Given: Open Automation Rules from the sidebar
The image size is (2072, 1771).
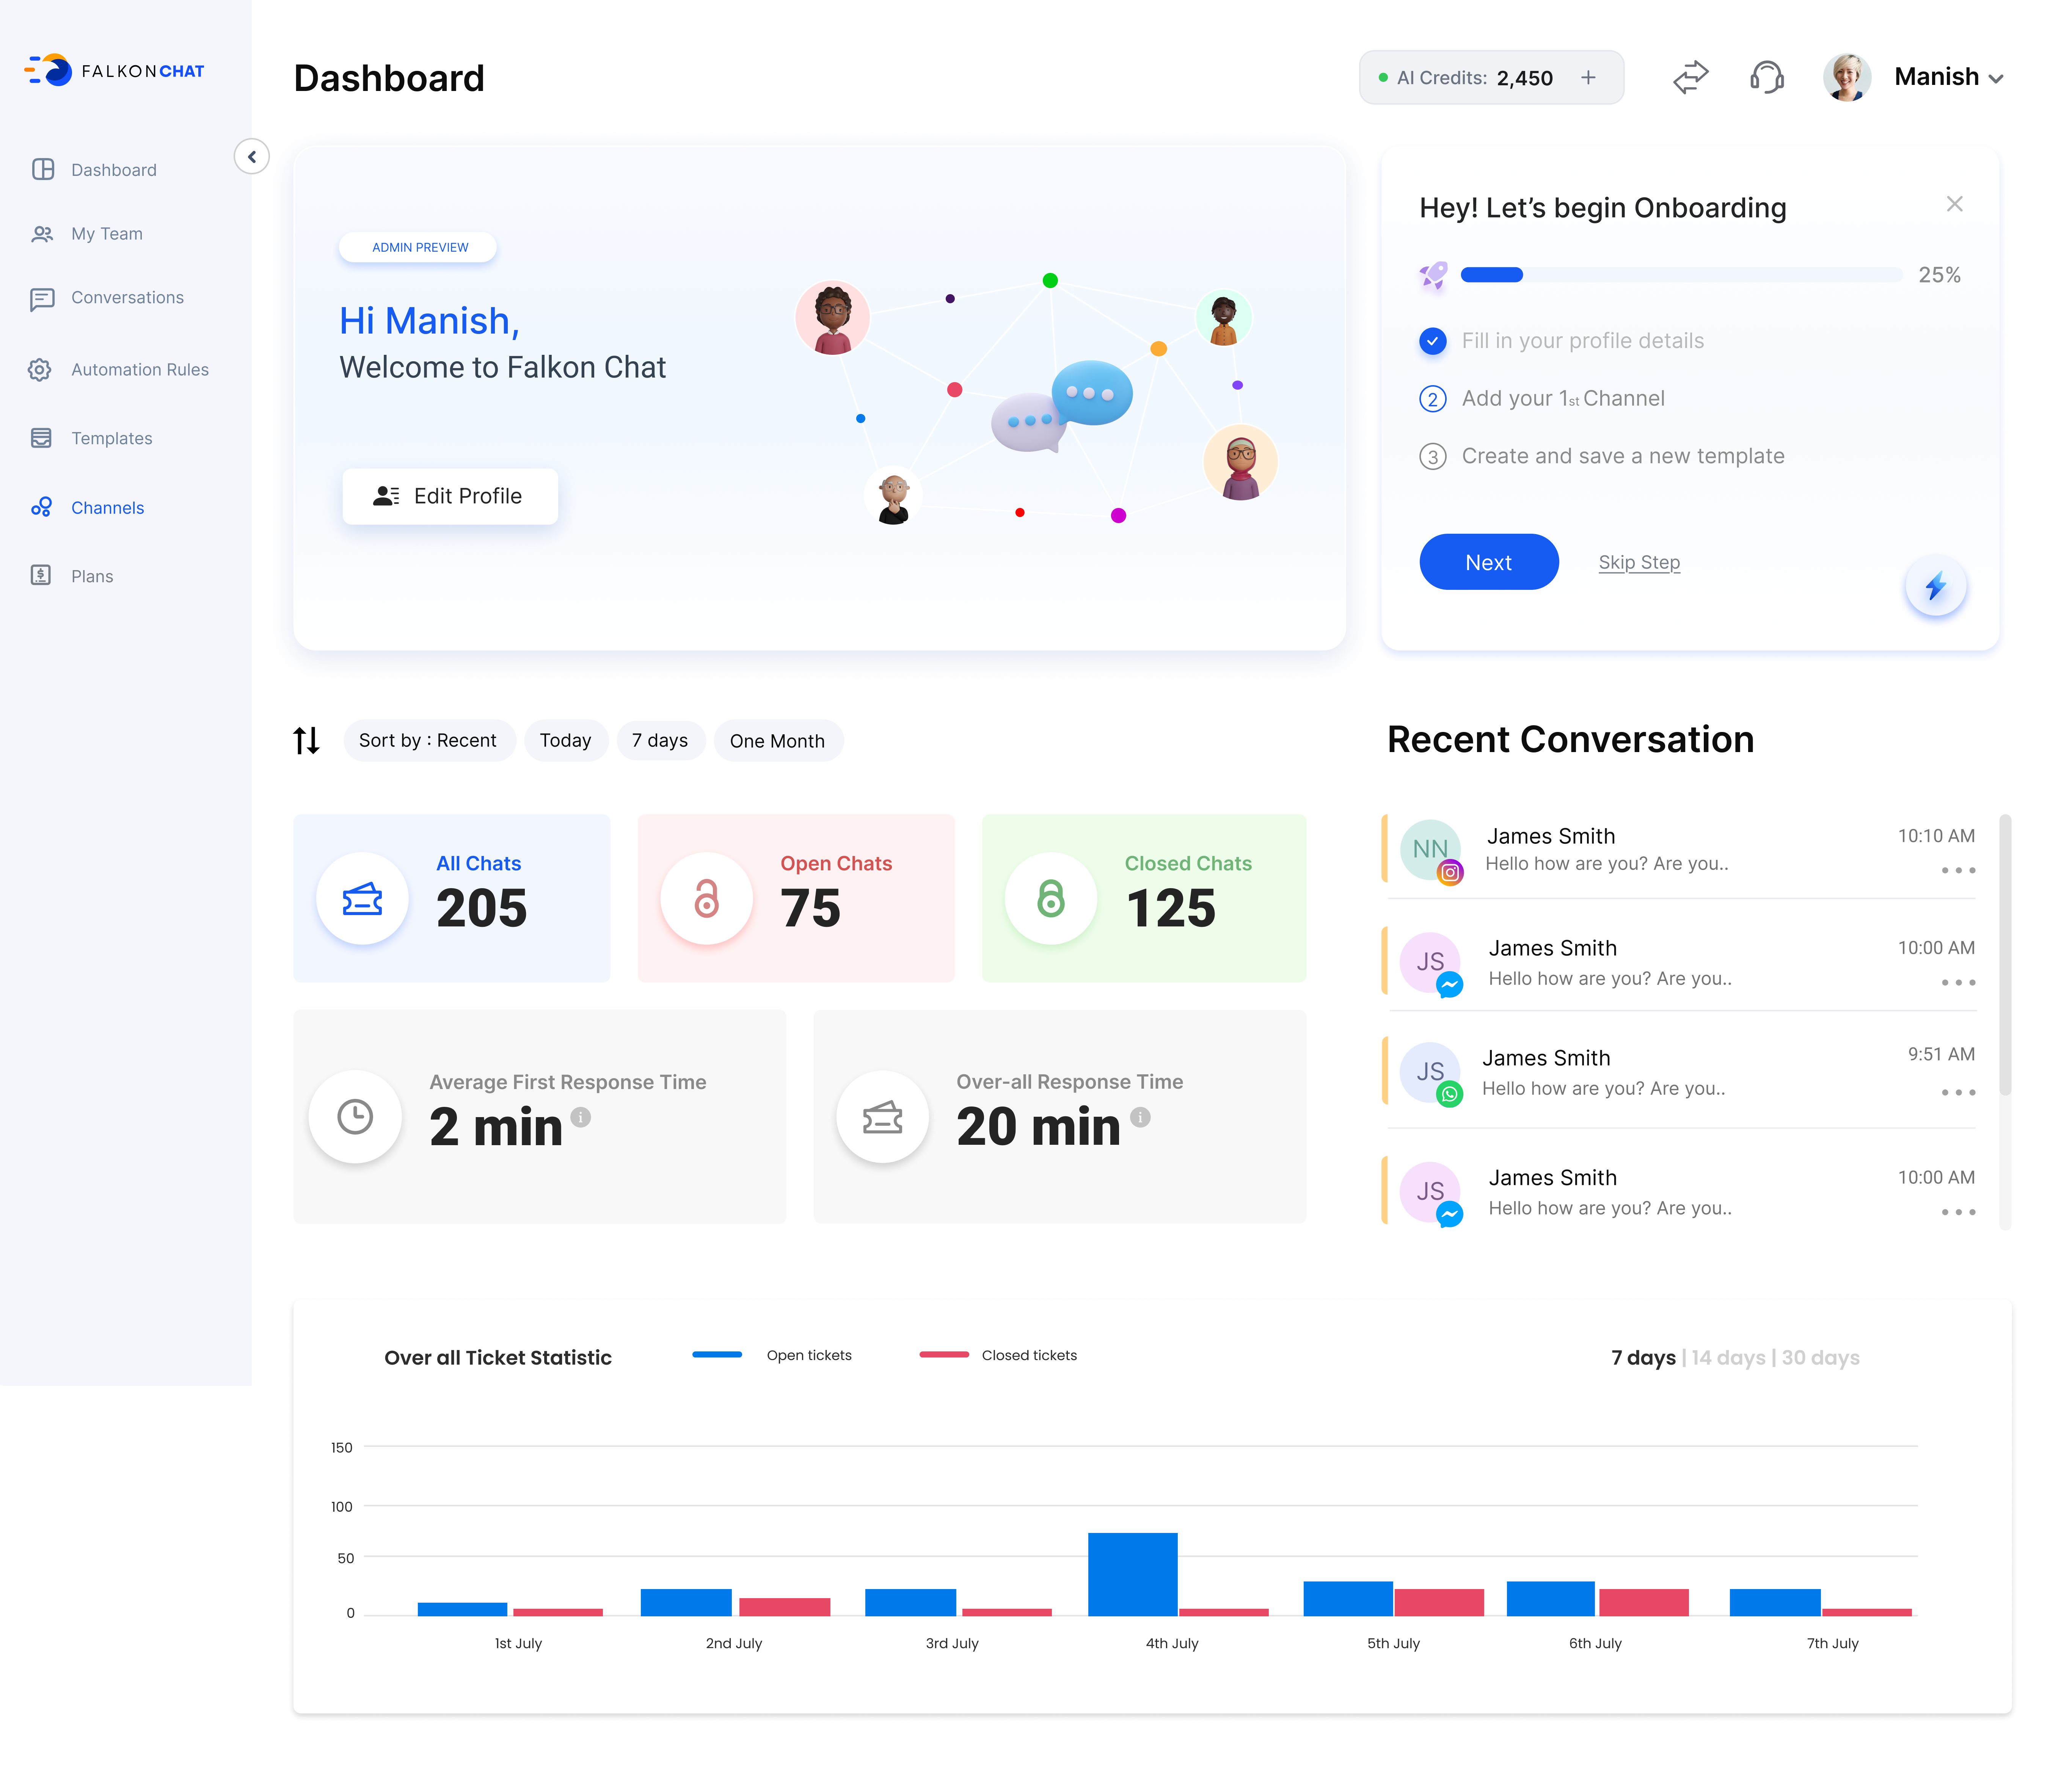Looking at the screenshot, I should (139, 370).
